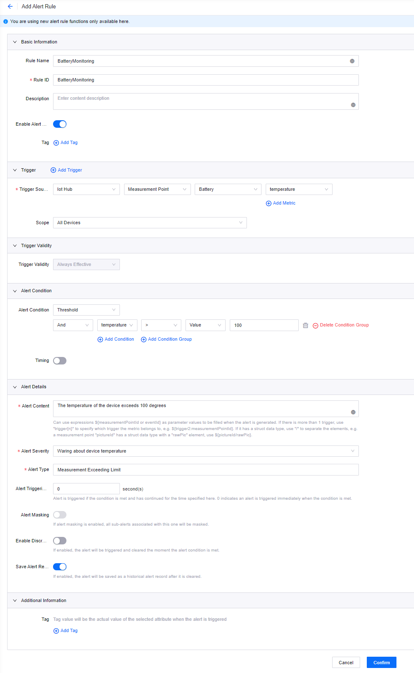Image resolution: width=414 pixels, height=673 pixels.
Task: Open the Scope All Devices dropdown
Action: pos(150,223)
